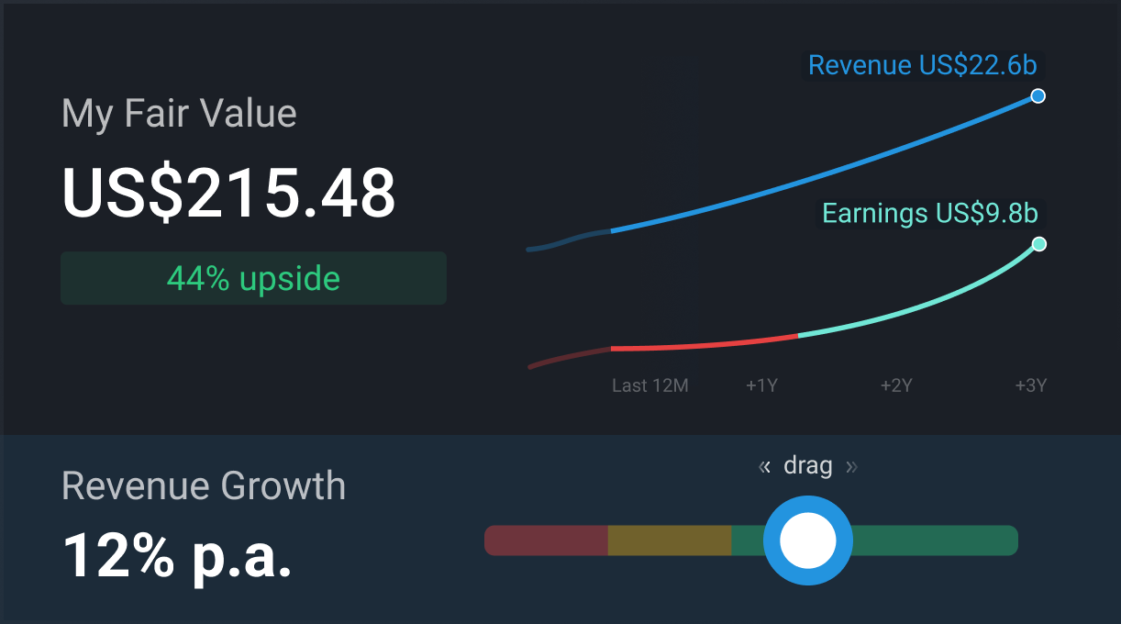Click the My Fair Value heading
The image size is (1121, 624).
pos(179,114)
